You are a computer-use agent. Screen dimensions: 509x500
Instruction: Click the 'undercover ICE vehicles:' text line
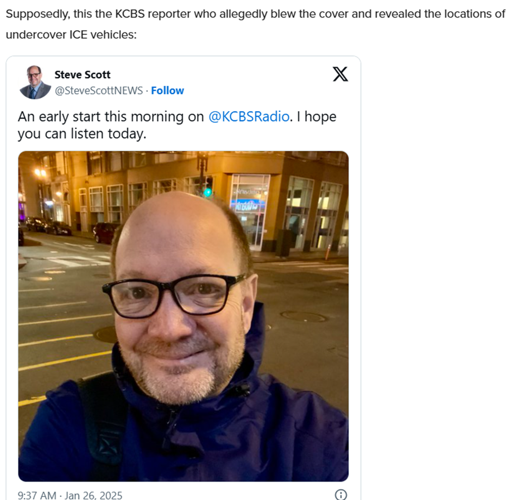tap(71, 34)
